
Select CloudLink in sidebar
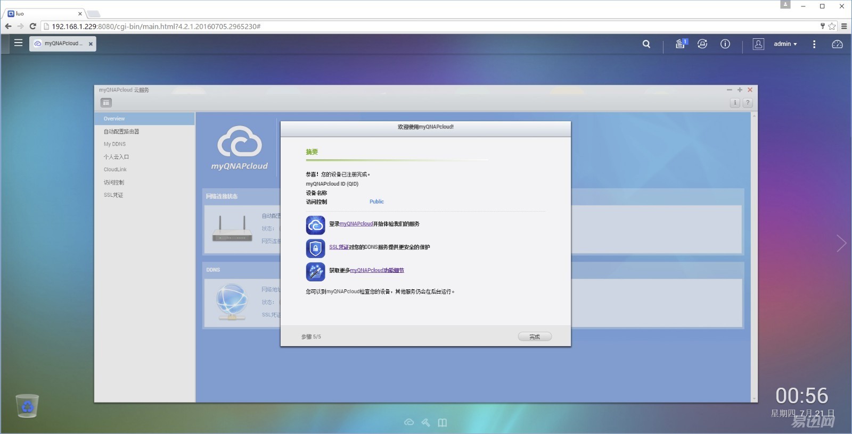click(115, 170)
